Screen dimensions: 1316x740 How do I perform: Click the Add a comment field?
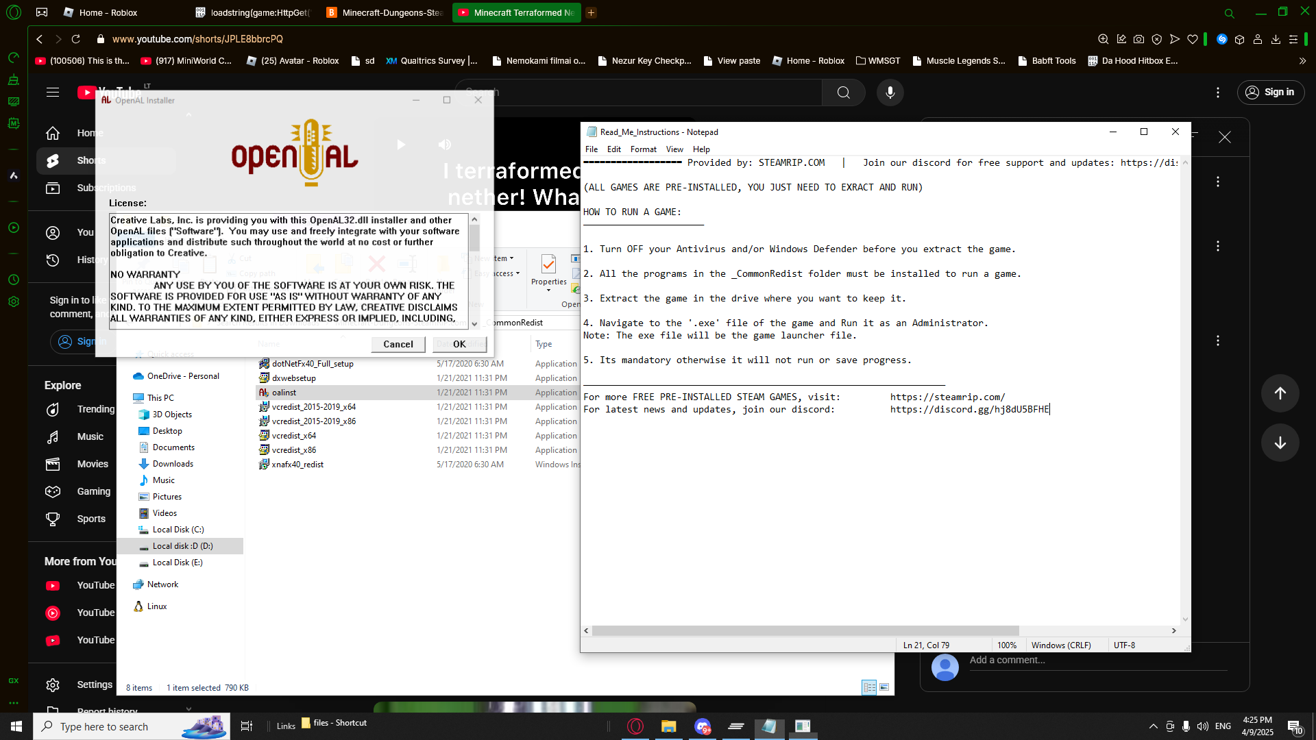pos(1098,661)
